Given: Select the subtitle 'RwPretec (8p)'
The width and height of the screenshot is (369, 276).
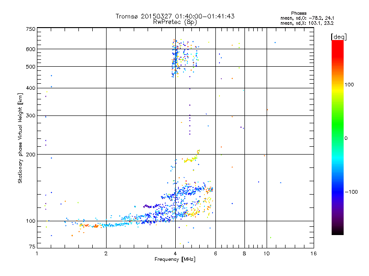Looking at the screenshot, I should pos(175,22).
